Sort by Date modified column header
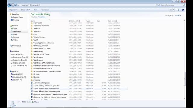Screen dimensions: 193x108 tap(74, 21)
